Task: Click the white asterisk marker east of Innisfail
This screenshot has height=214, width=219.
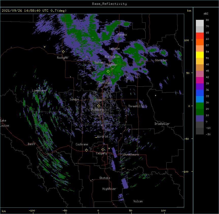Action: (x=128, y=77)
